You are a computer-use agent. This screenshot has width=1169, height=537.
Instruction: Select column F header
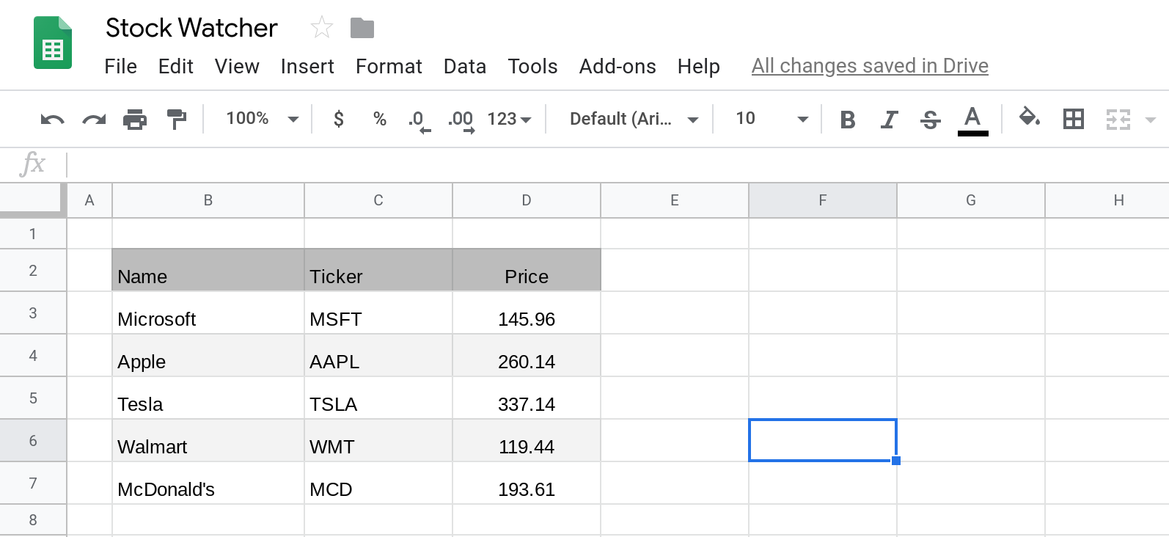[x=823, y=200]
